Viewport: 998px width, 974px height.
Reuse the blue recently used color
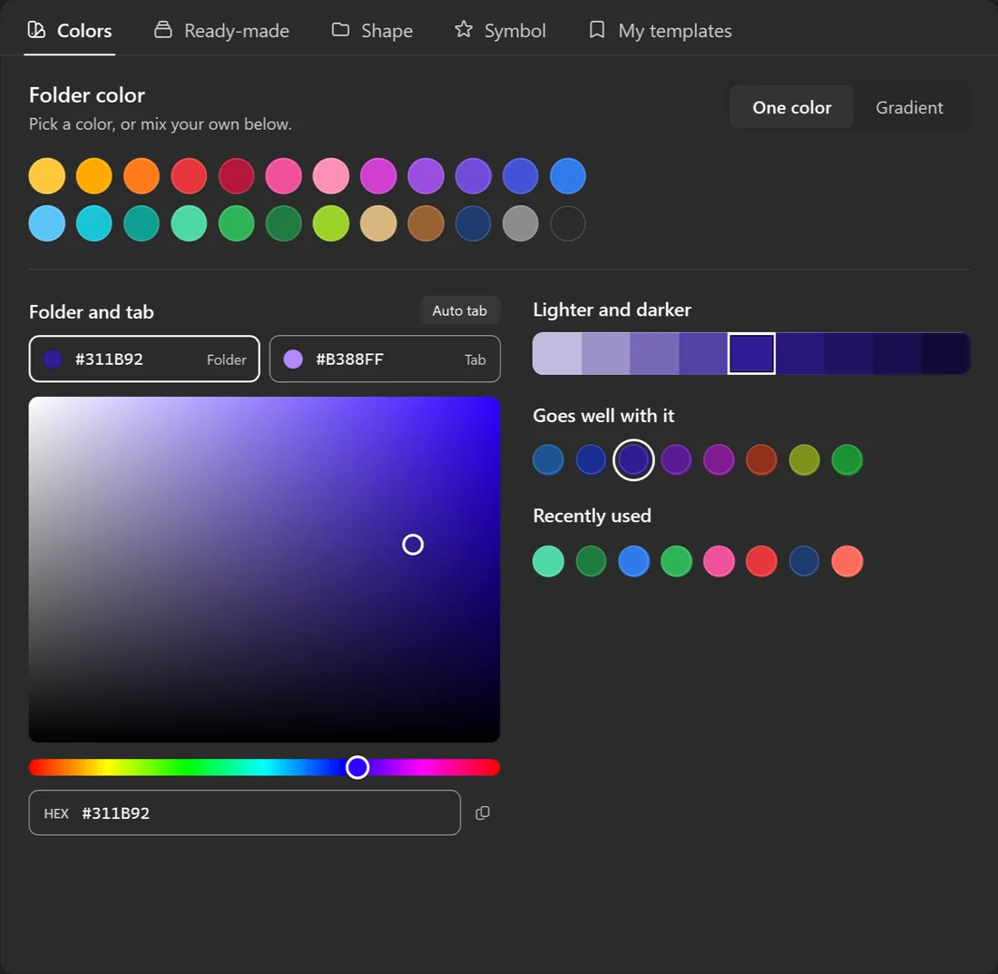[x=633, y=561]
